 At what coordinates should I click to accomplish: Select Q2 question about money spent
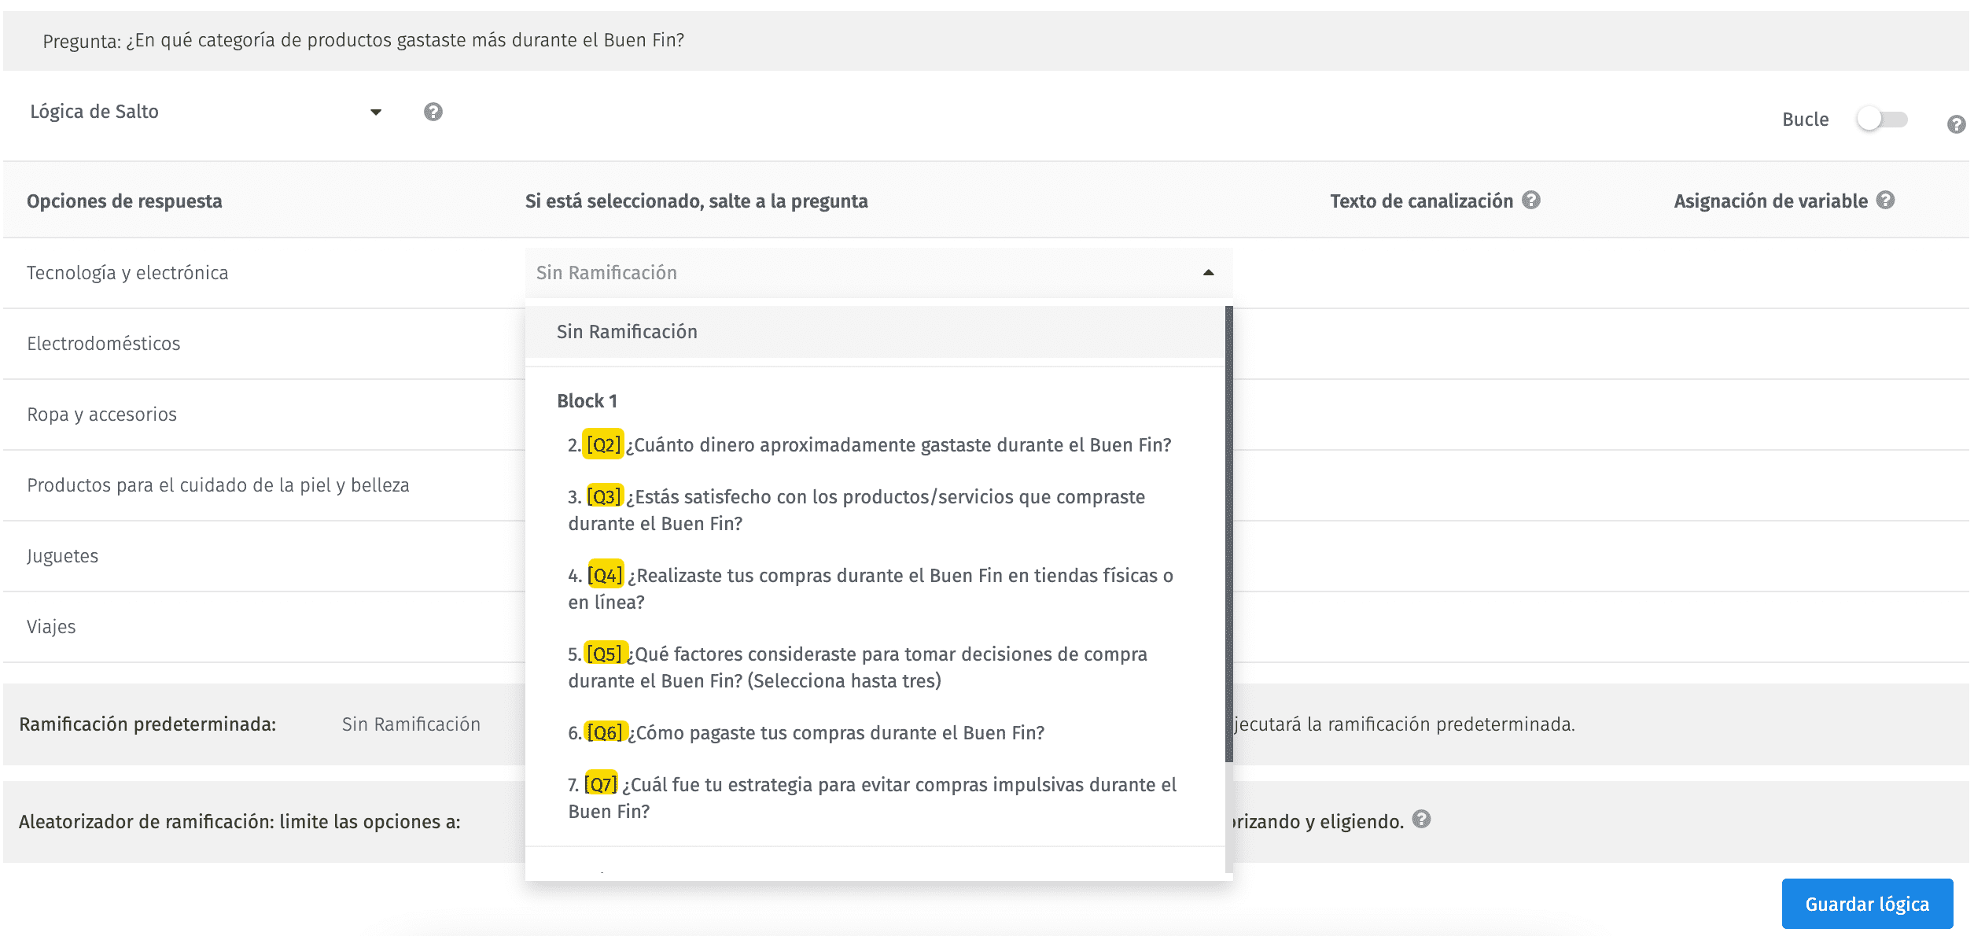click(869, 445)
